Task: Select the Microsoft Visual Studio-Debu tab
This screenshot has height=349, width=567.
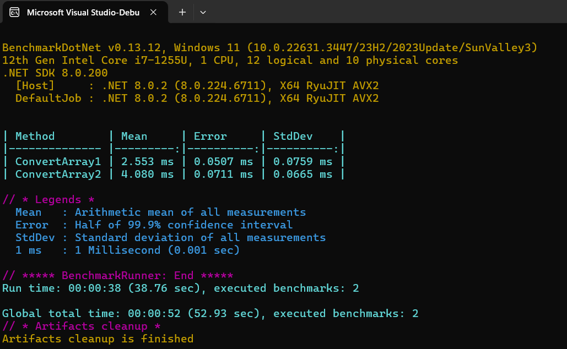Action: [x=85, y=13]
